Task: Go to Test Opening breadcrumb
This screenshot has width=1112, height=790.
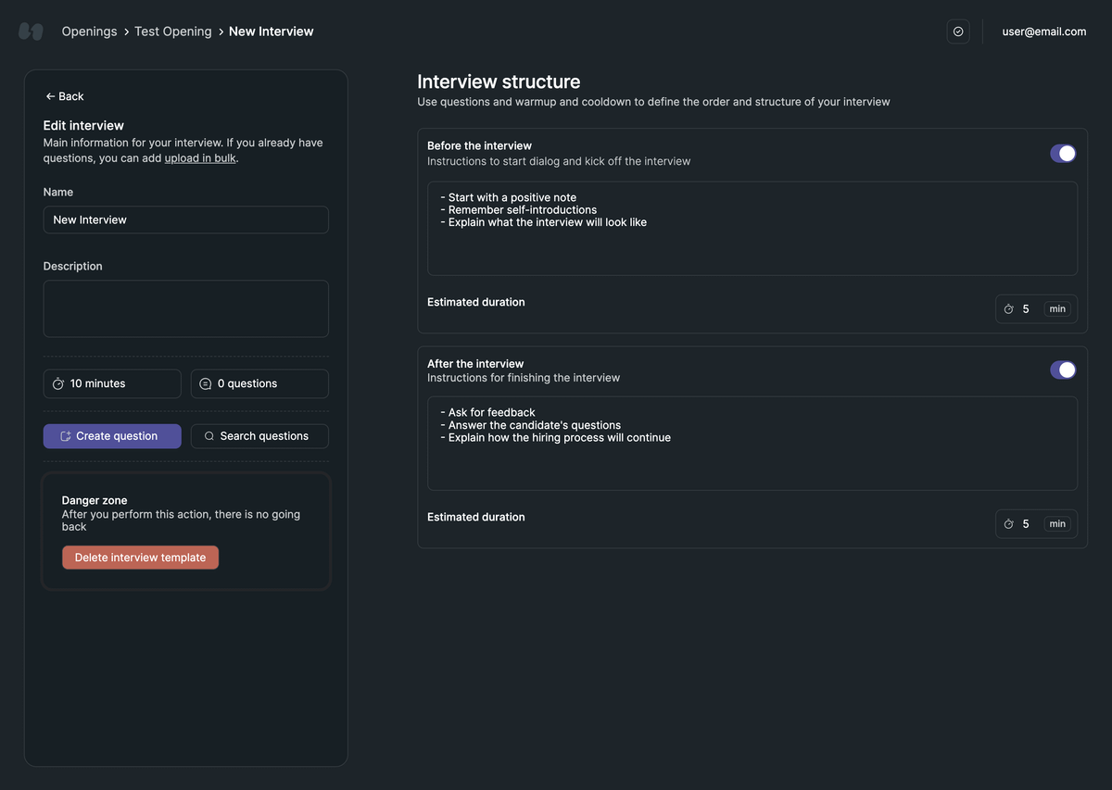Action: pos(173,31)
